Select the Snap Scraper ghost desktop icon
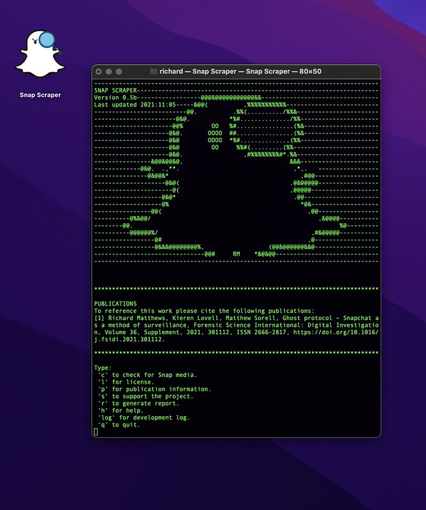The height and width of the screenshot is (510, 426). click(40, 54)
